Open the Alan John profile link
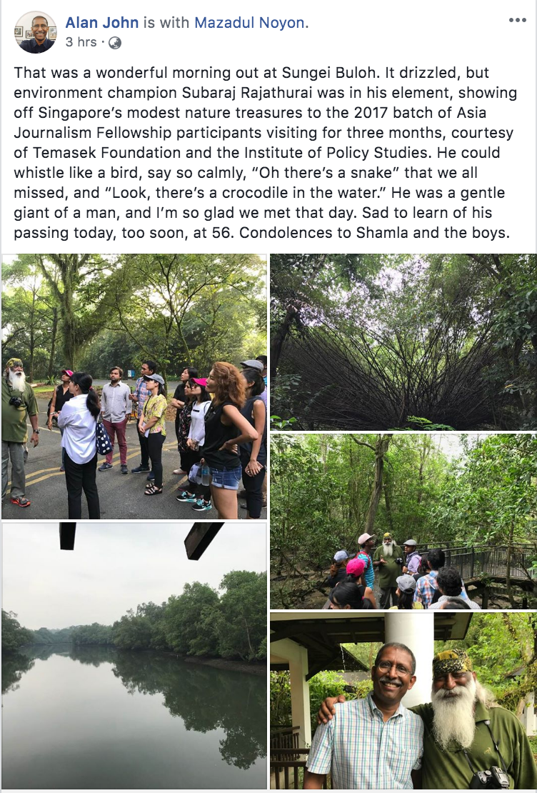The width and height of the screenshot is (537, 793). point(101,22)
